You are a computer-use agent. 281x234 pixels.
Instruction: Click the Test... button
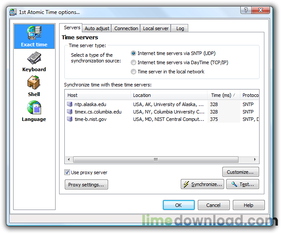click(242, 184)
